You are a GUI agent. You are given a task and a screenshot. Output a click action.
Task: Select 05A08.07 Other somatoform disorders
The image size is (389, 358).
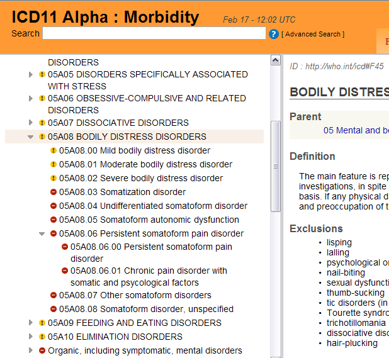(x=135, y=295)
